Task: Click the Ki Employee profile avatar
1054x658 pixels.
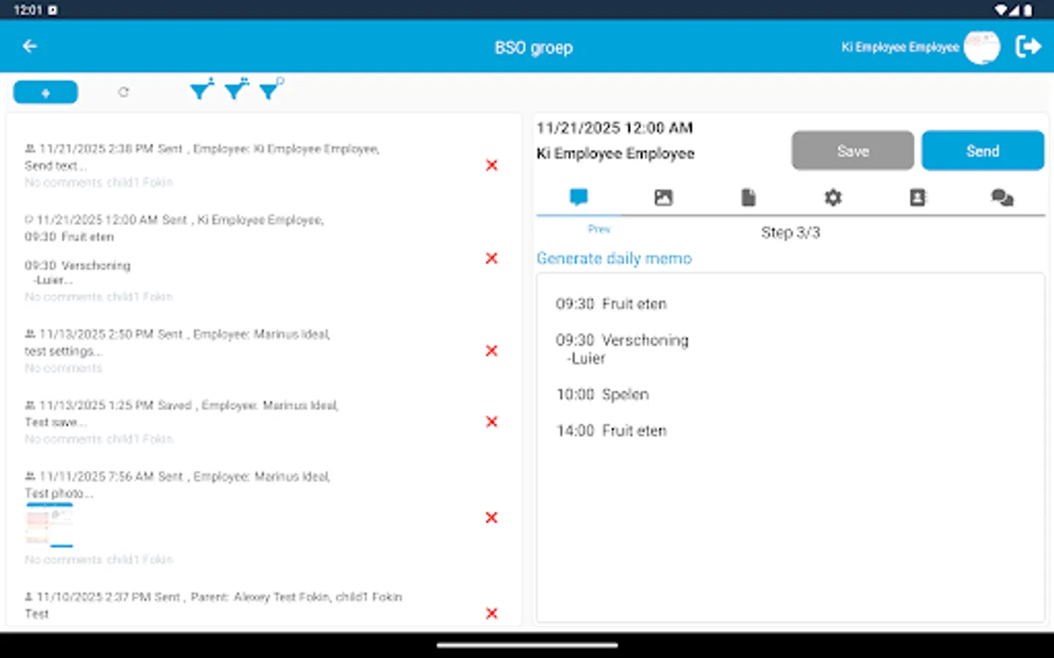Action: pos(982,46)
